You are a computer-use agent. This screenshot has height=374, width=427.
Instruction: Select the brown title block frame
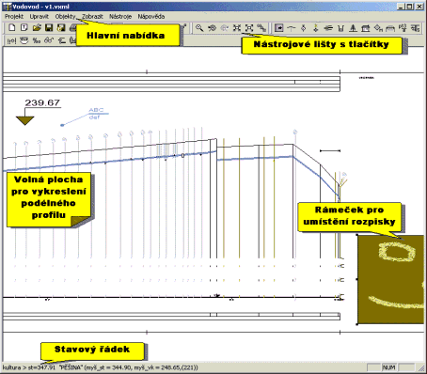pos(390,280)
